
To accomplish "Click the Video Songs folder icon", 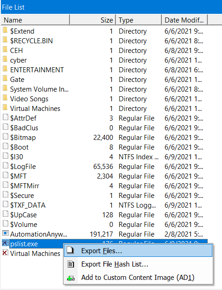I will 5,98.
